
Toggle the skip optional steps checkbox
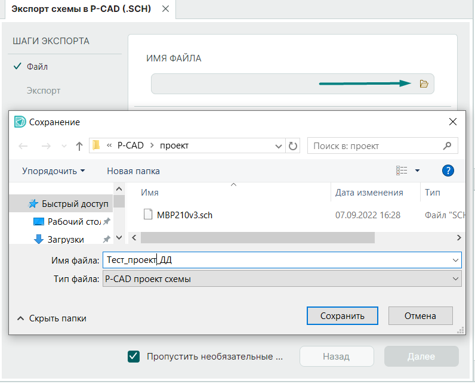click(134, 357)
